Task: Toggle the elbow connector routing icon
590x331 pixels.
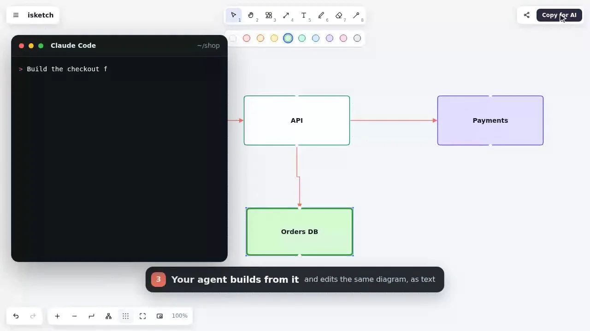Action: (x=91, y=316)
